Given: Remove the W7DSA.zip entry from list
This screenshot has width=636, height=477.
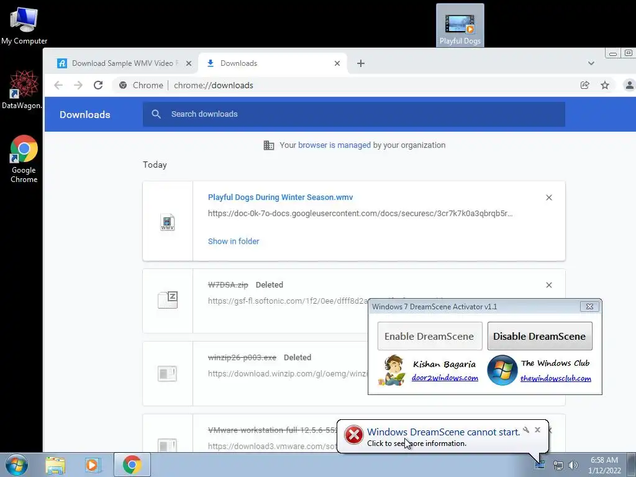Looking at the screenshot, I should 549,285.
